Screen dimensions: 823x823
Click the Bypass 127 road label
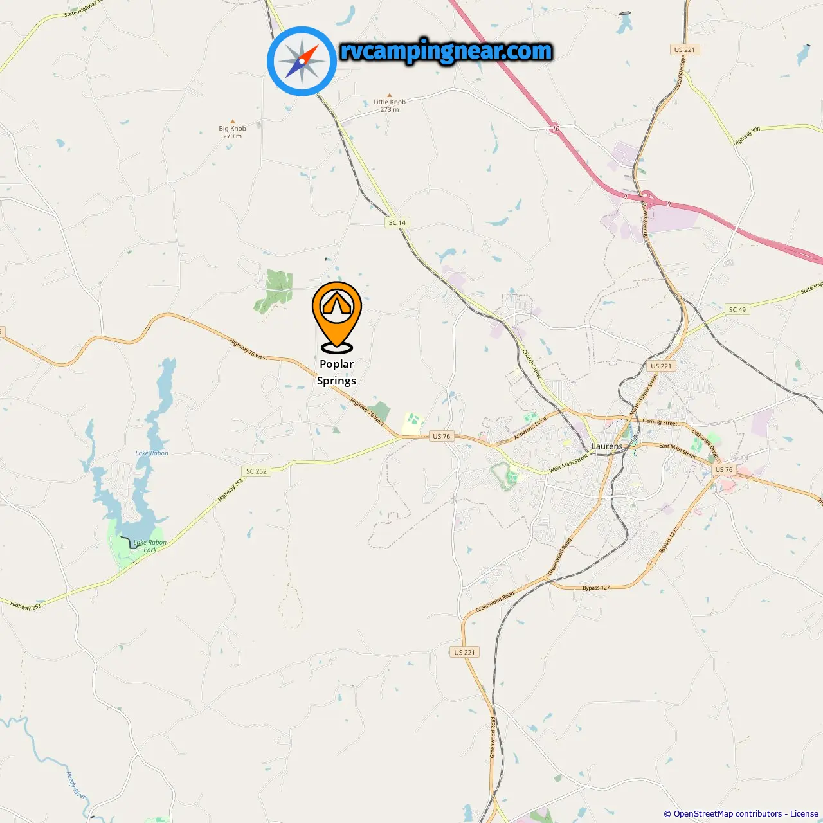pyautogui.click(x=596, y=588)
